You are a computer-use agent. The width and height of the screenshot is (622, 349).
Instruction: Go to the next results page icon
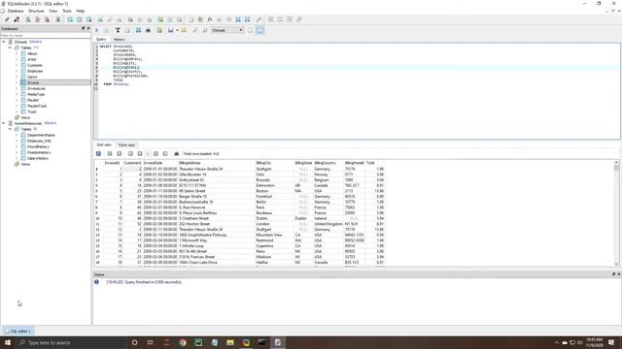155,153
